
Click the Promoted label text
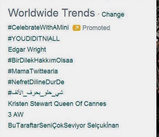point(96,28)
